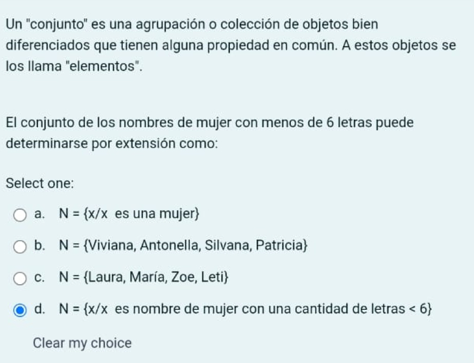Select radio button for option c

pyautogui.click(x=20, y=279)
